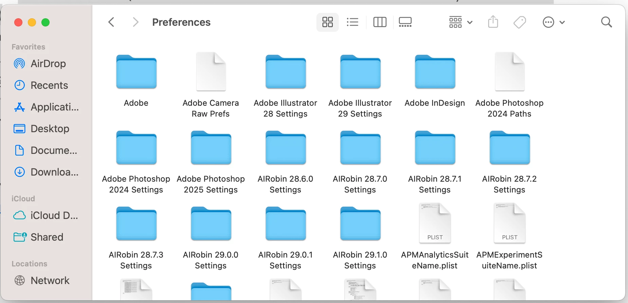
Task: Select AIRobin 28.6.0 Settings folder
Action: click(285, 148)
